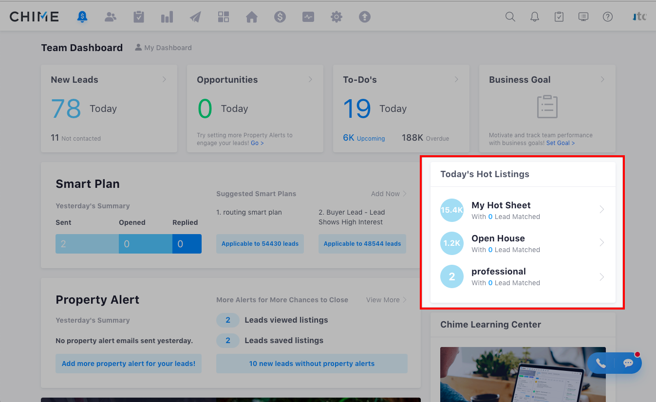Image resolution: width=656 pixels, height=402 pixels.
Task: Open My Hot Sheet listing chevron
Action: pyautogui.click(x=601, y=210)
